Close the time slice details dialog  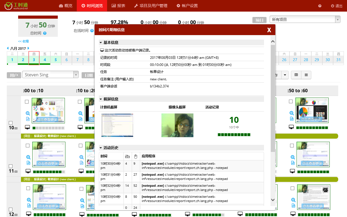[269, 30]
